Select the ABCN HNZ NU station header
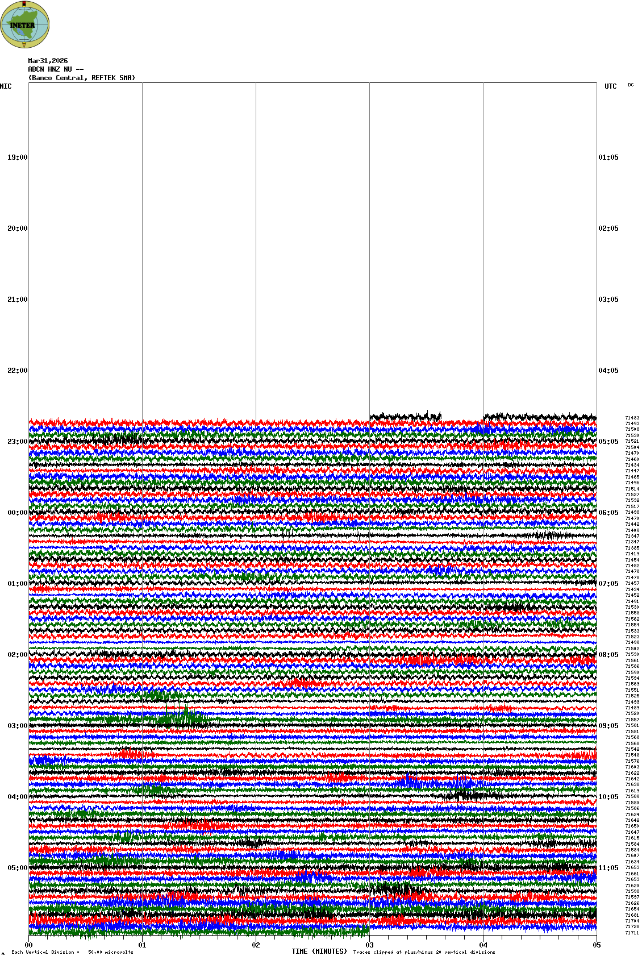This screenshot has width=642, height=960. (x=56, y=69)
